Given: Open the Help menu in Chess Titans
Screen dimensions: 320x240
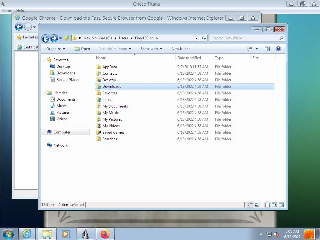Looking at the screenshot, I should [x=20, y=10].
